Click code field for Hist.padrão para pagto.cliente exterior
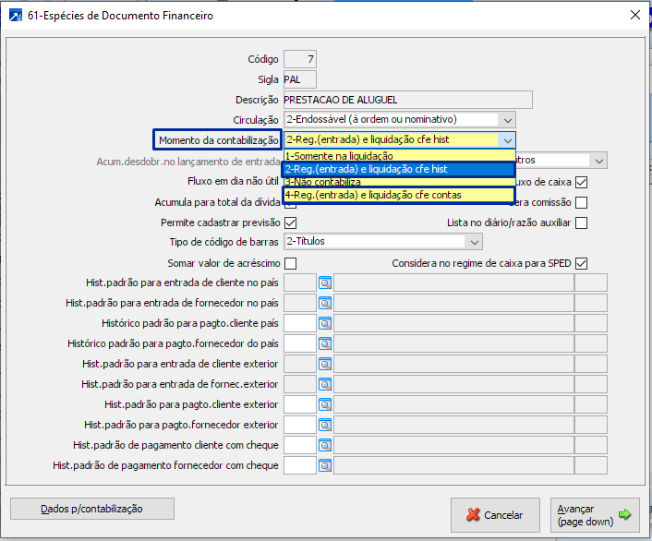The width and height of the screenshot is (652, 541). [300, 404]
